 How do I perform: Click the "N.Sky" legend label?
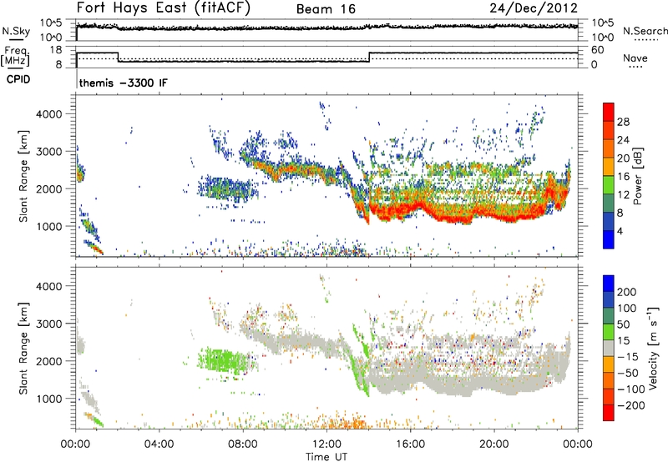pos(16,31)
